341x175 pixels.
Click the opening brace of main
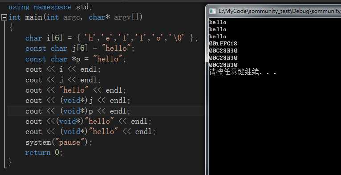(x=11, y=28)
